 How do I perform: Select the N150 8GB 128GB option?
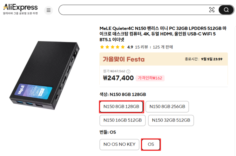121,107
